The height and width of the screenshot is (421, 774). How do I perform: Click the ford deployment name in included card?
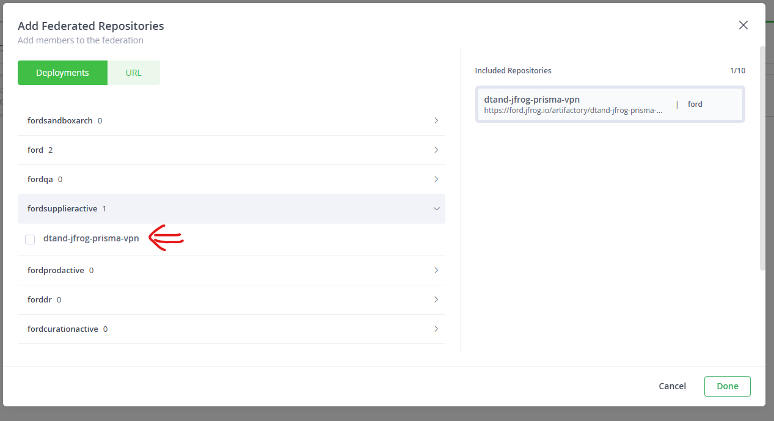coord(695,104)
